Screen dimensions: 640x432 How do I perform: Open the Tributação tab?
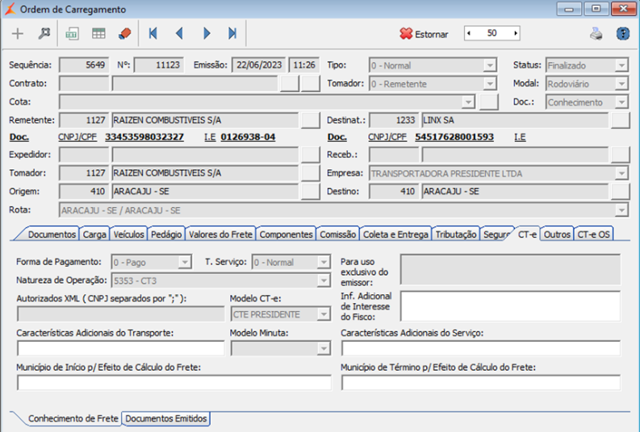pyautogui.click(x=456, y=235)
